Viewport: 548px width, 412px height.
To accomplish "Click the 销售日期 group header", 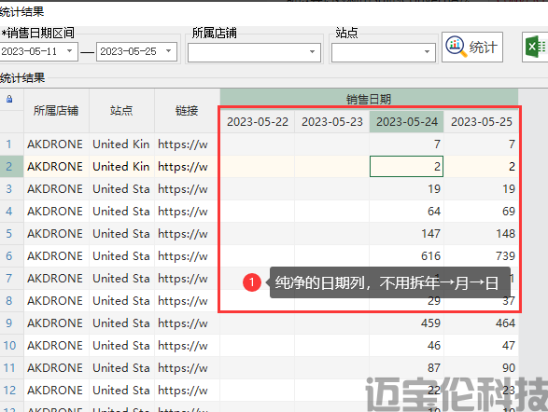I will [369, 100].
